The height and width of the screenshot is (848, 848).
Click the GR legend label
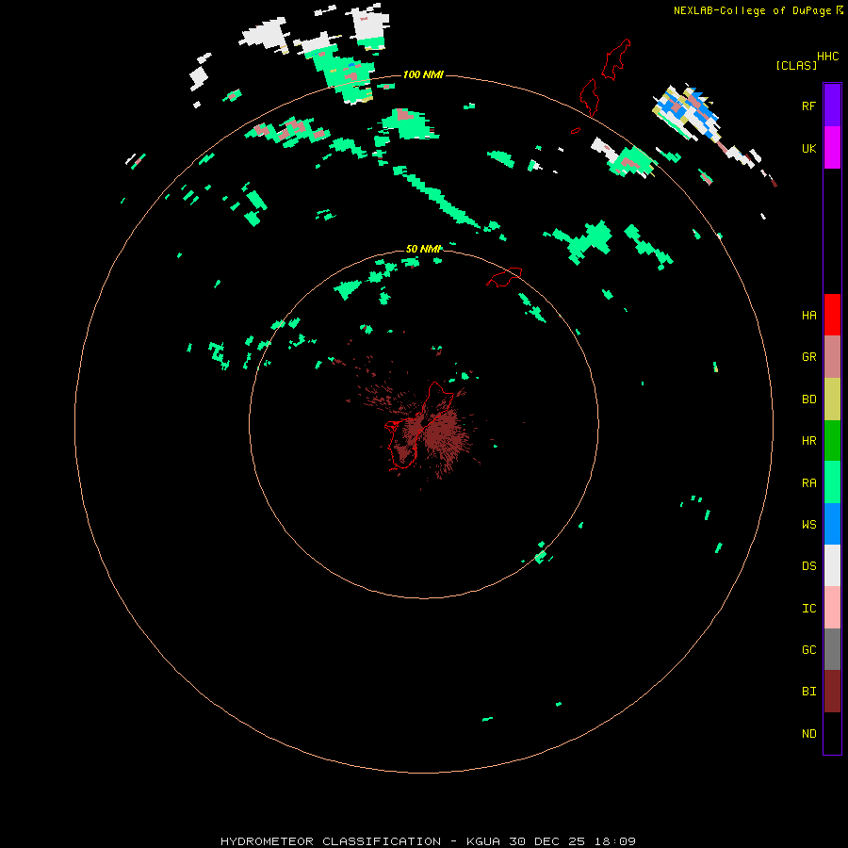(808, 357)
